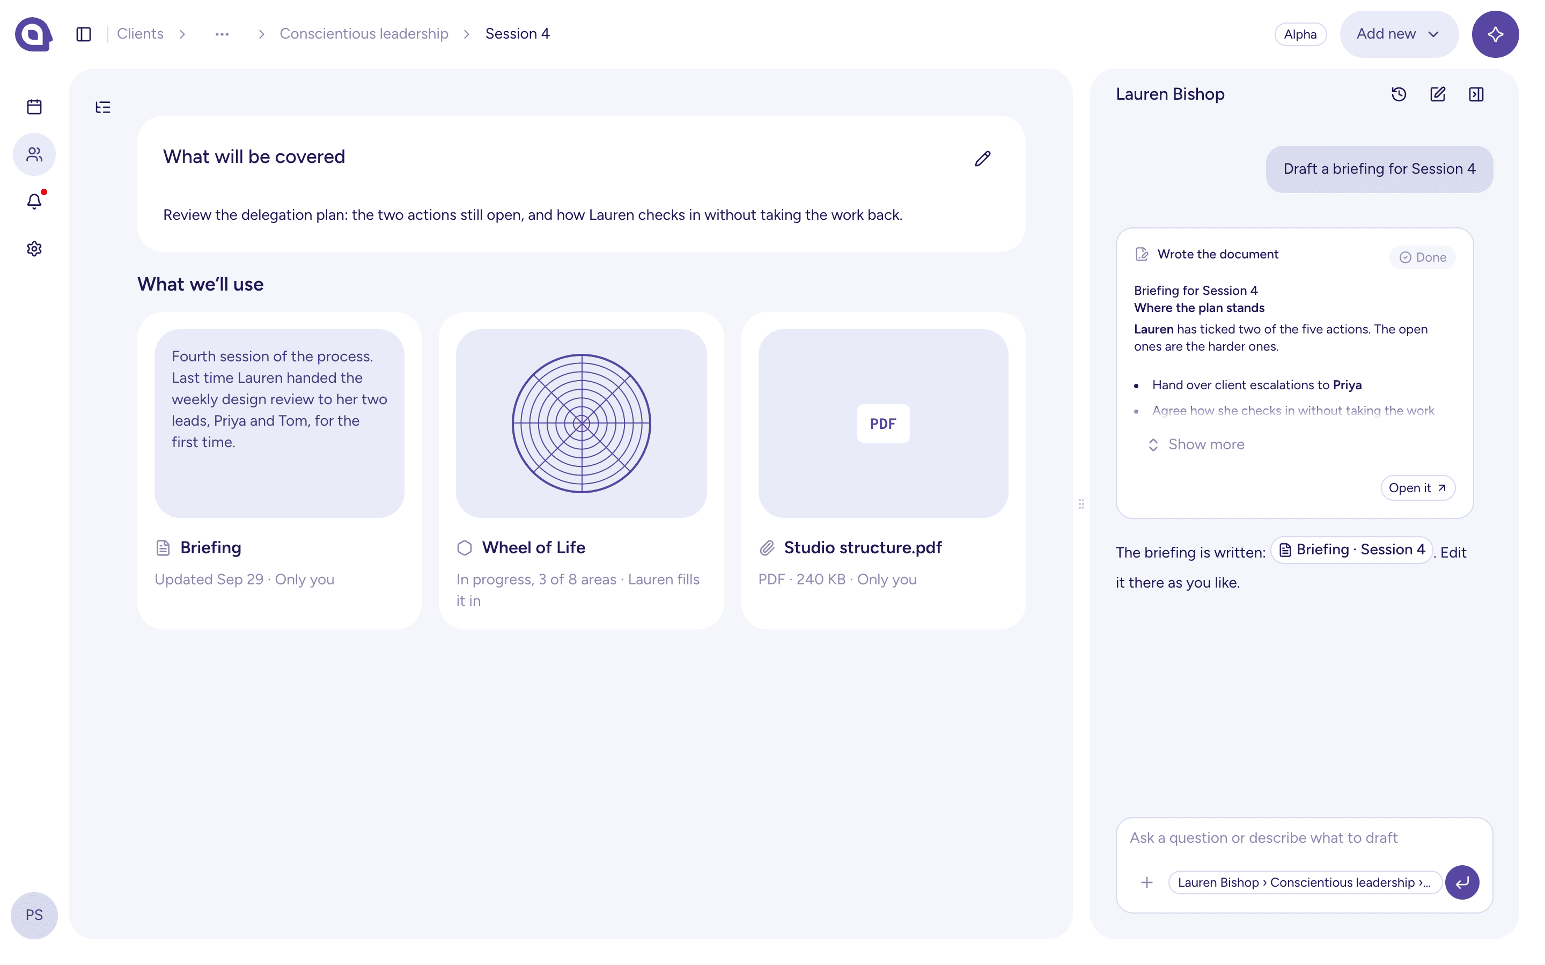Image resolution: width=1545 pixels, height=965 pixels.
Task: Click the panel resize handle between panes
Action: tap(1081, 504)
